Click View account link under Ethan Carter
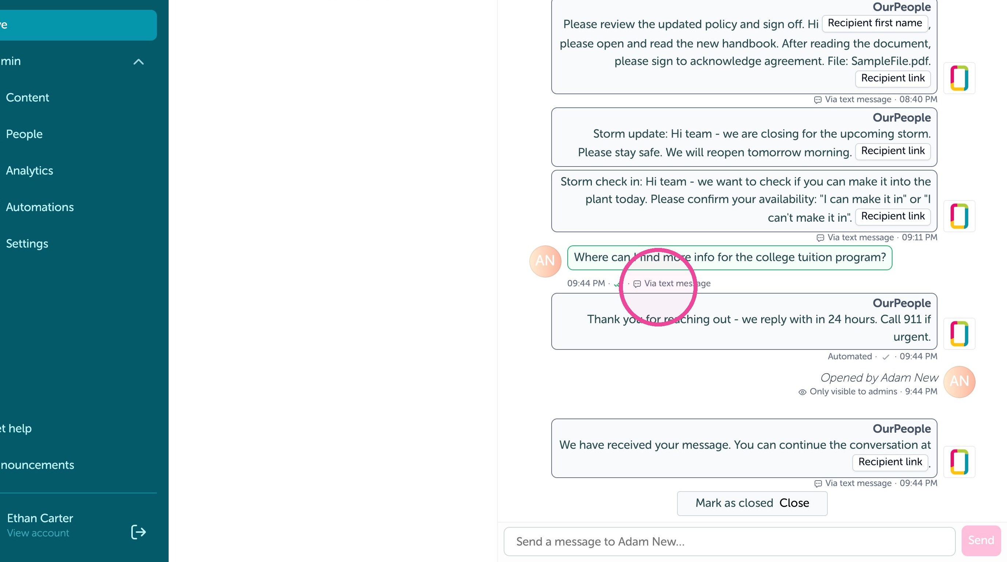 pyautogui.click(x=38, y=533)
